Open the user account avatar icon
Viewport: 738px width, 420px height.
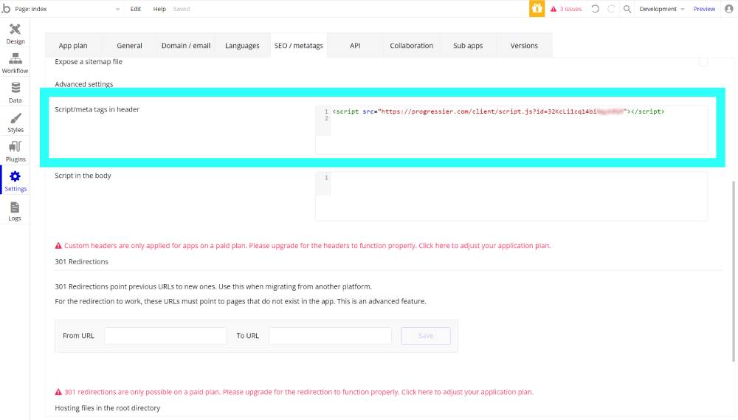728,8
